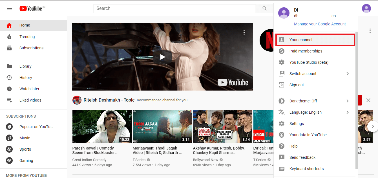
Task: Open History clock icon
Action: click(x=9, y=78)
